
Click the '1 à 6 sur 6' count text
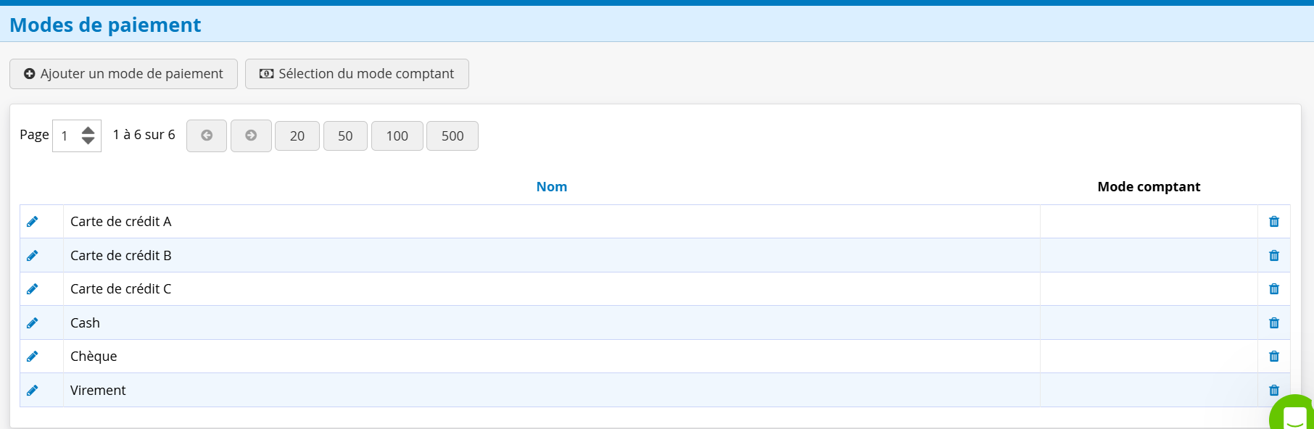(x=144, y=135)
